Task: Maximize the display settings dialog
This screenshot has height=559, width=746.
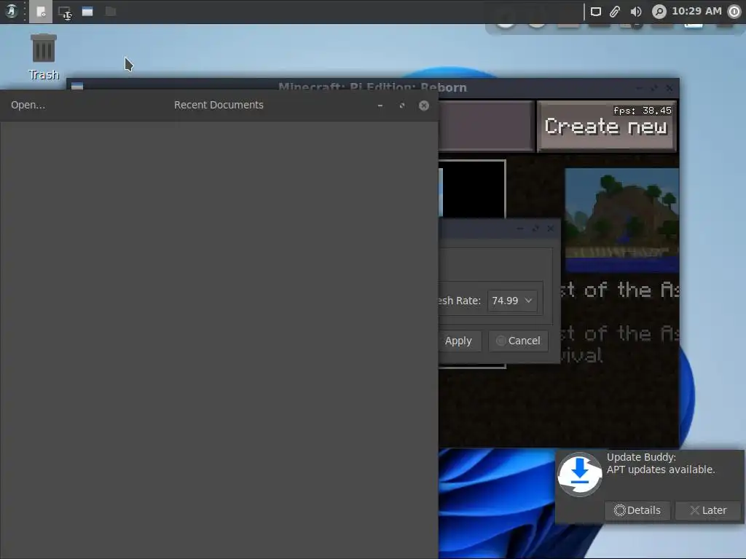Action: pyautogui.click(x=535, y=229)
